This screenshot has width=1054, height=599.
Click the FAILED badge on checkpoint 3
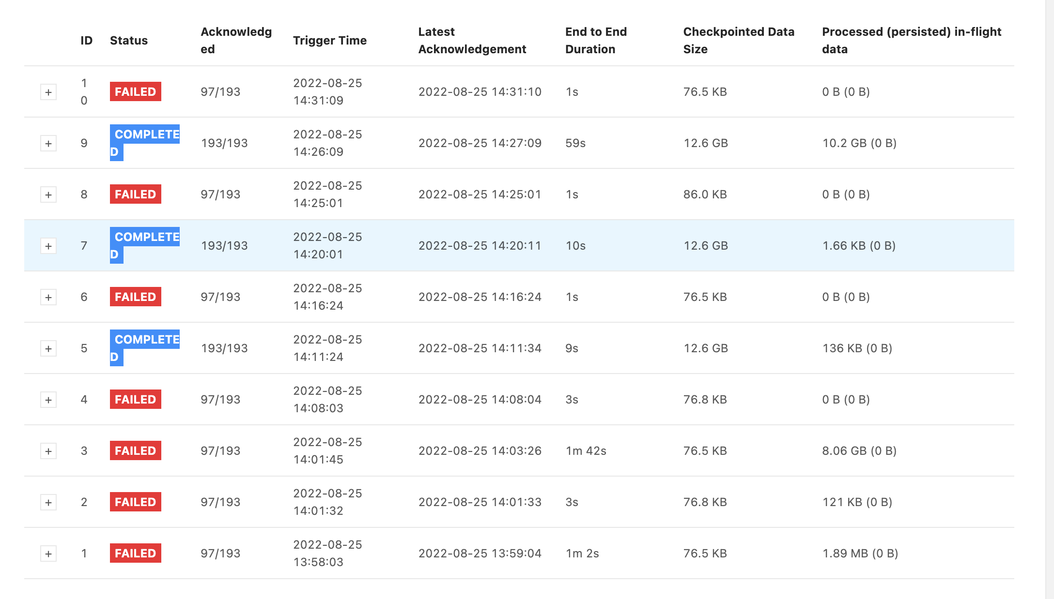coord(135,450)
